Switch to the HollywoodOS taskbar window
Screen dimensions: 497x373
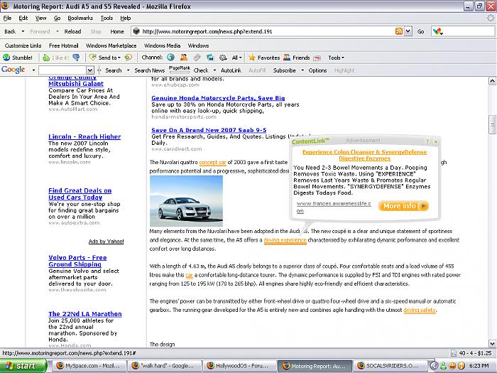[x=239, y=366]
